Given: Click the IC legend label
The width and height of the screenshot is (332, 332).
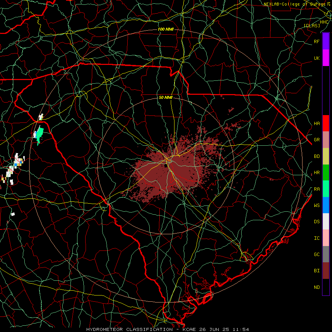Looking at the screenshot, I should point(317,238).
